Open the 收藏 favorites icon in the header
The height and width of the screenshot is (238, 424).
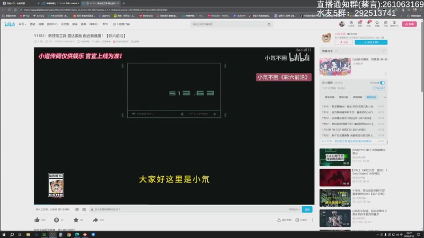[x=377, y=24]
